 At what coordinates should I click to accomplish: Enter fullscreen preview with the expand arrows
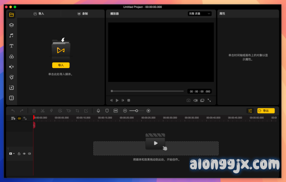click(x=209, y=100)
